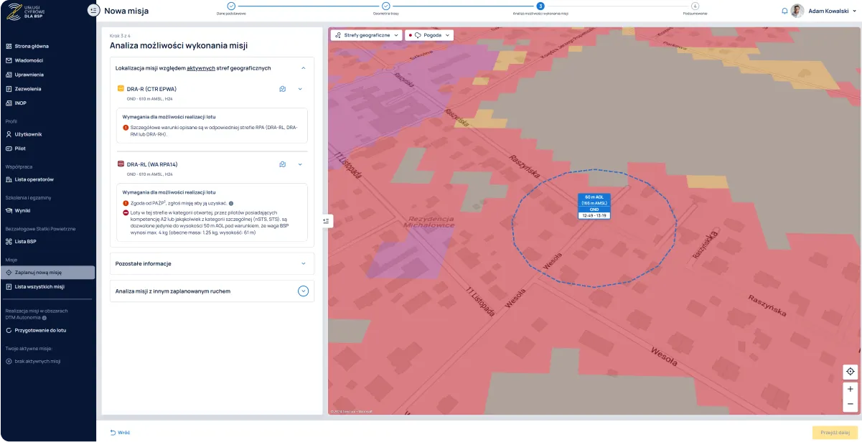Image resolution: width=862 pixels, height=442 pixels.
Task: Open the Strefy geograficzne dropdown
Action: (366, 34)
